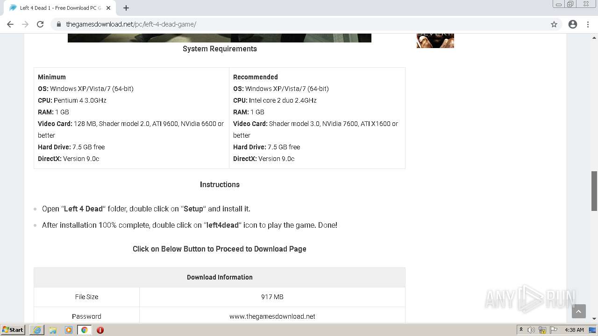Go forward using the forward arrow
The height and width of the screenshot is (336, 598).
pos(25,24)
